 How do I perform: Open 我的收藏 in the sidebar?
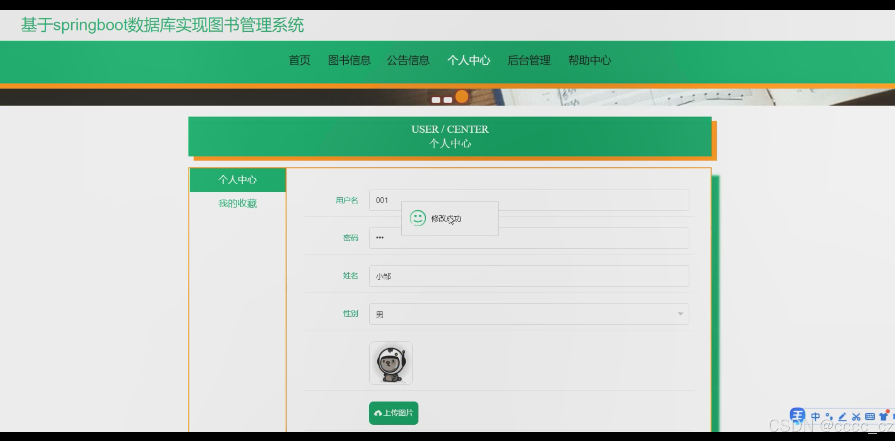(x=237, y=204)
